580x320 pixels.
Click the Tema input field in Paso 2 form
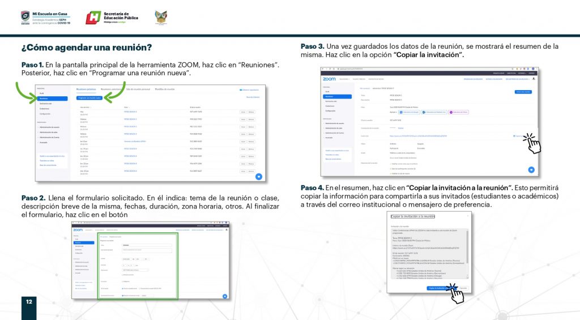tap(147, 245)
